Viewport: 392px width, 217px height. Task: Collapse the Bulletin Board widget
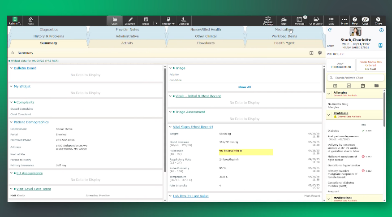coord(11,68)
